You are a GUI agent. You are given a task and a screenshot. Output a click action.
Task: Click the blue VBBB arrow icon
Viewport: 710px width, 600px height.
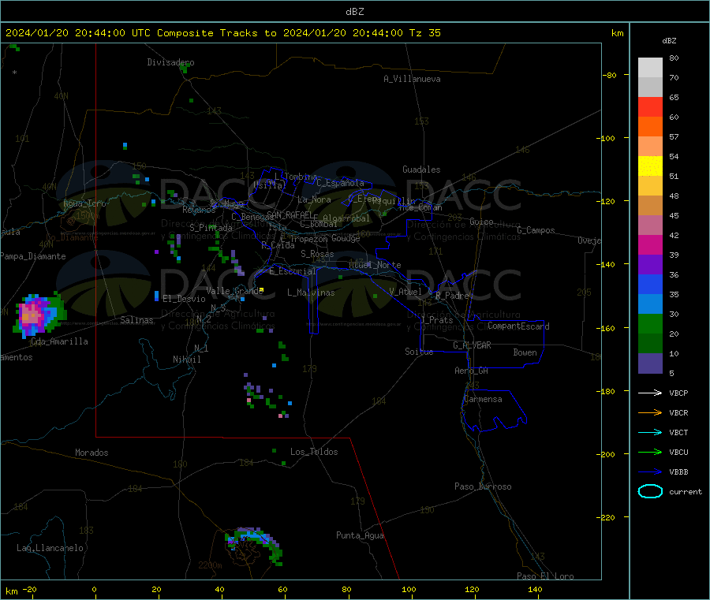650,472
